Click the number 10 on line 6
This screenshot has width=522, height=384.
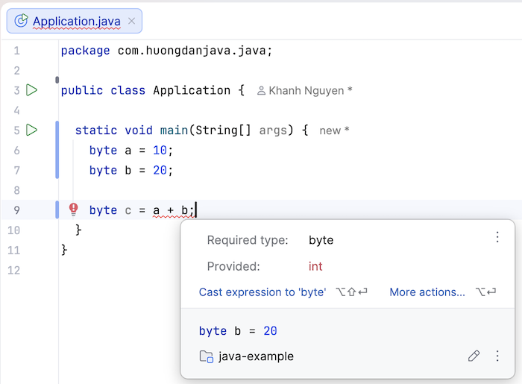tap(160, 151)
